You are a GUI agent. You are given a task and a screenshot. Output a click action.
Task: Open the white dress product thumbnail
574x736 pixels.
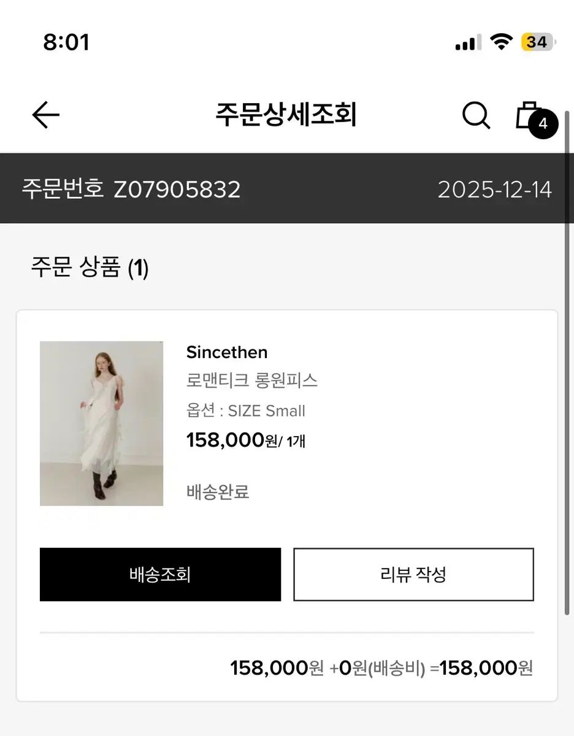click(x=102, y=423)
